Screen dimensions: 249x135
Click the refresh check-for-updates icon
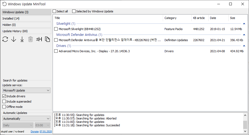[5, 39]
